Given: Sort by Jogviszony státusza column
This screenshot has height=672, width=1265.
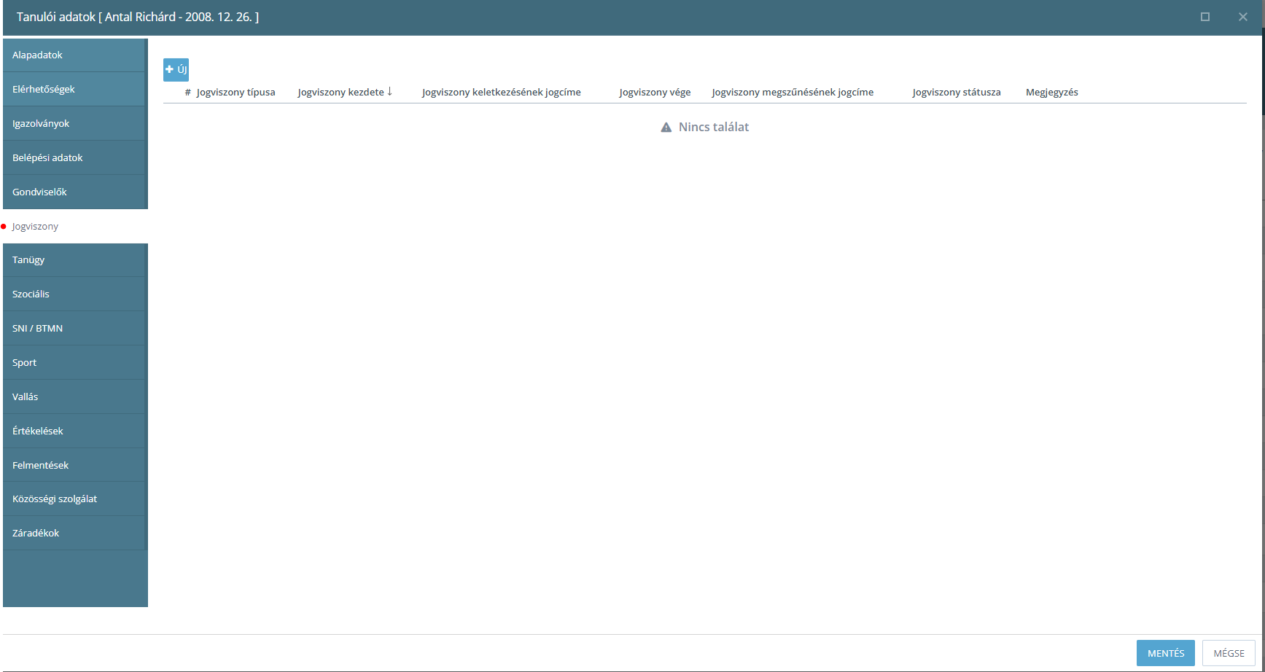Looking at the screenshot, I should click(x=956, y=93).
